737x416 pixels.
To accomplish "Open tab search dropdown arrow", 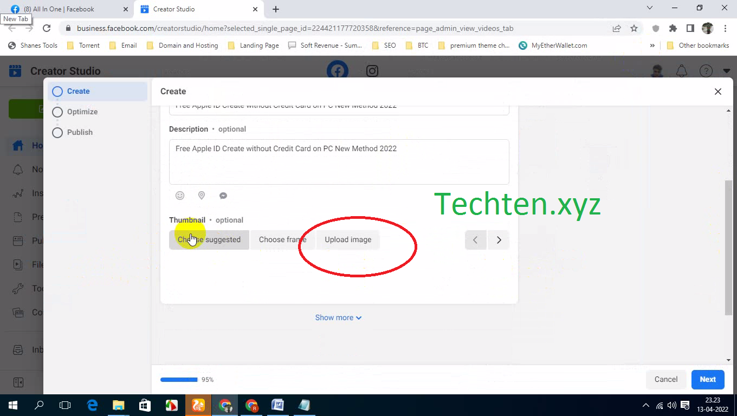I will [650, 8].
